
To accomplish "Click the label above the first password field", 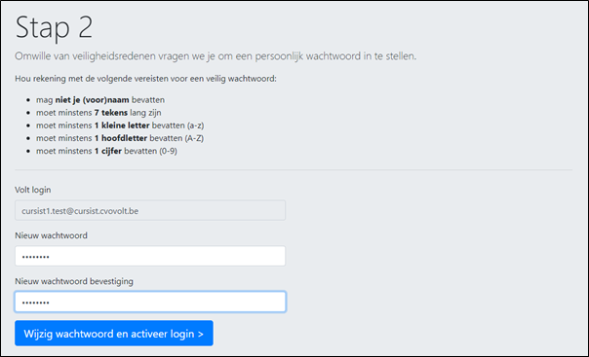I will pos(51,235).
